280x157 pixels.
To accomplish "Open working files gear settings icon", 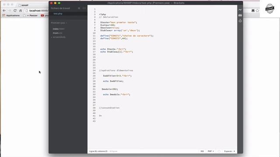I will 79,8.
